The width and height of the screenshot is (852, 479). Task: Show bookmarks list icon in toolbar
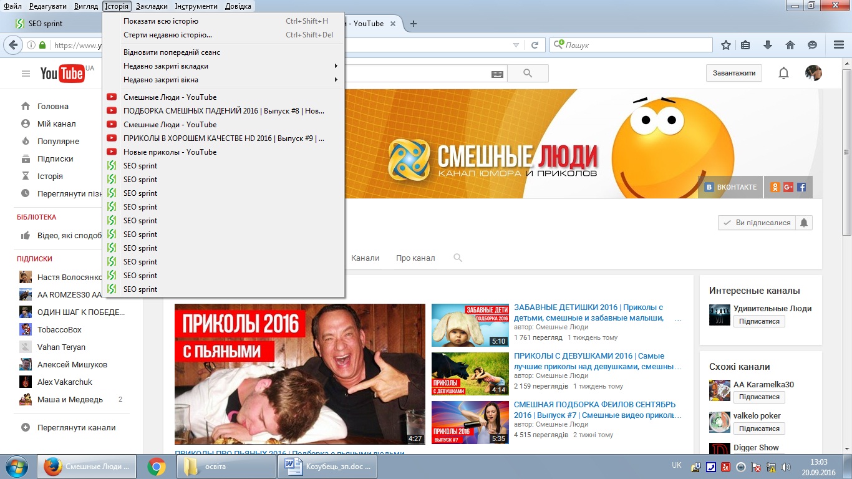click(745, 45)
